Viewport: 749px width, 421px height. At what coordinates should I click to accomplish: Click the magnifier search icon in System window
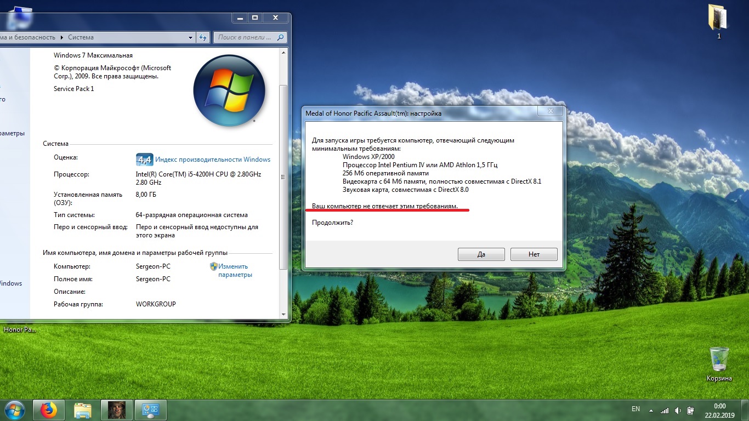tap(281, 37)
